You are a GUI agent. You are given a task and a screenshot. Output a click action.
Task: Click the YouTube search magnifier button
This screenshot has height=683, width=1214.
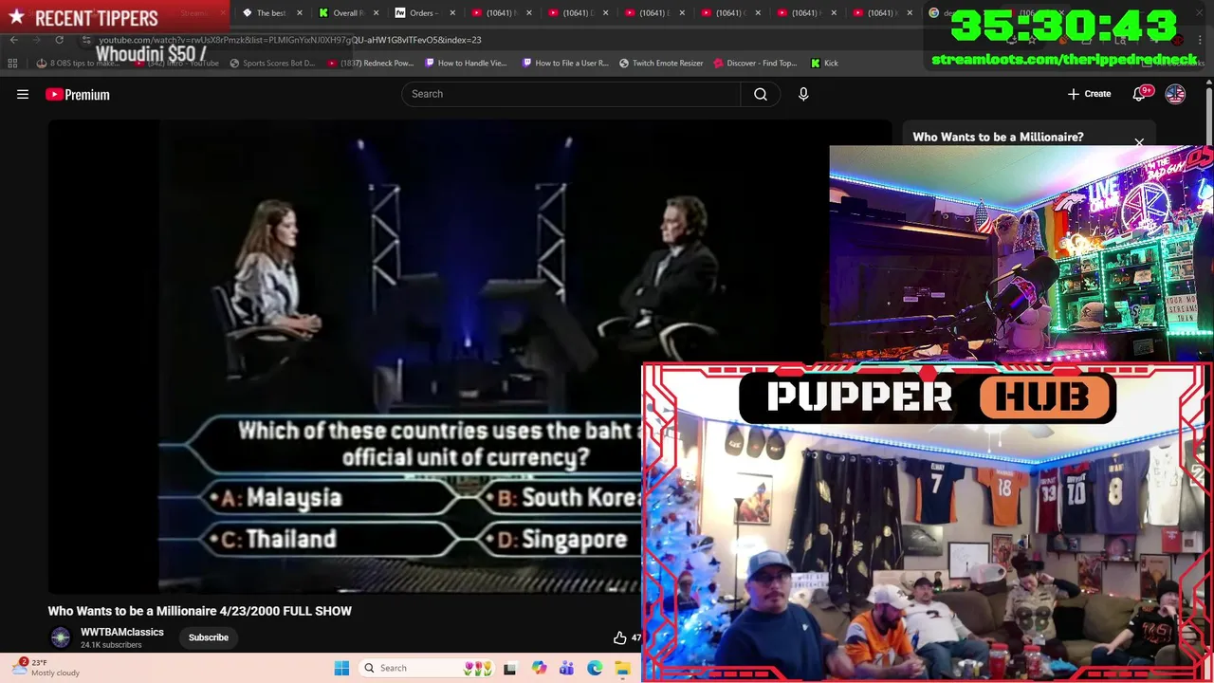761,94
